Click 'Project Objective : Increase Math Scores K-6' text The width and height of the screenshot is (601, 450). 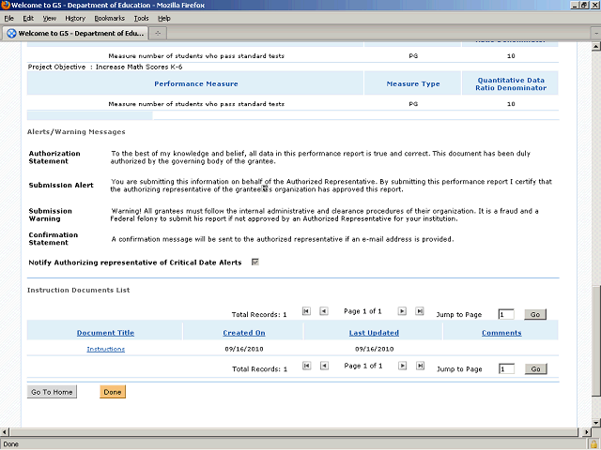[105, 67]
